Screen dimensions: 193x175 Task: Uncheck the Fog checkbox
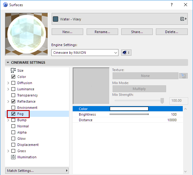13,114
